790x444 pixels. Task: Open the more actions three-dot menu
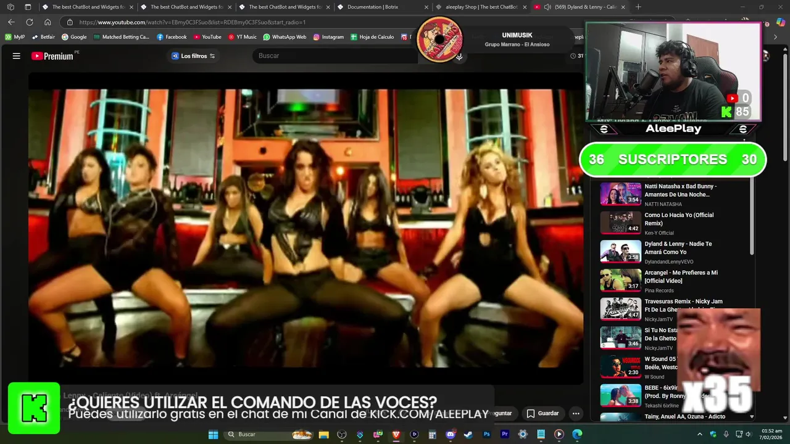[x=576, y=413]
